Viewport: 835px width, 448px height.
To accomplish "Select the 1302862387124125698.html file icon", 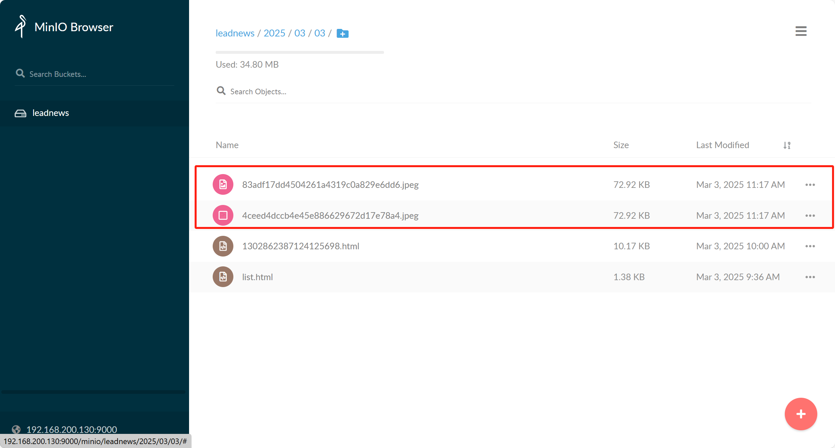I will pyautogui.click(x=223, y=246).
